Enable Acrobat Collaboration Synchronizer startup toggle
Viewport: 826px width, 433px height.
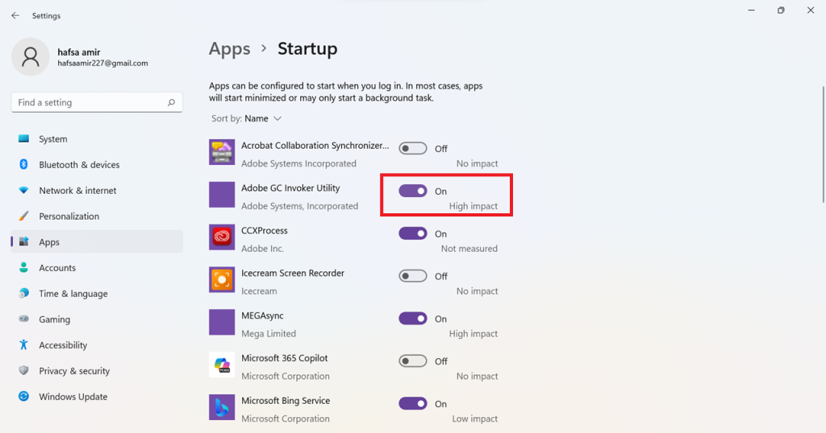[x=412, y=149]
